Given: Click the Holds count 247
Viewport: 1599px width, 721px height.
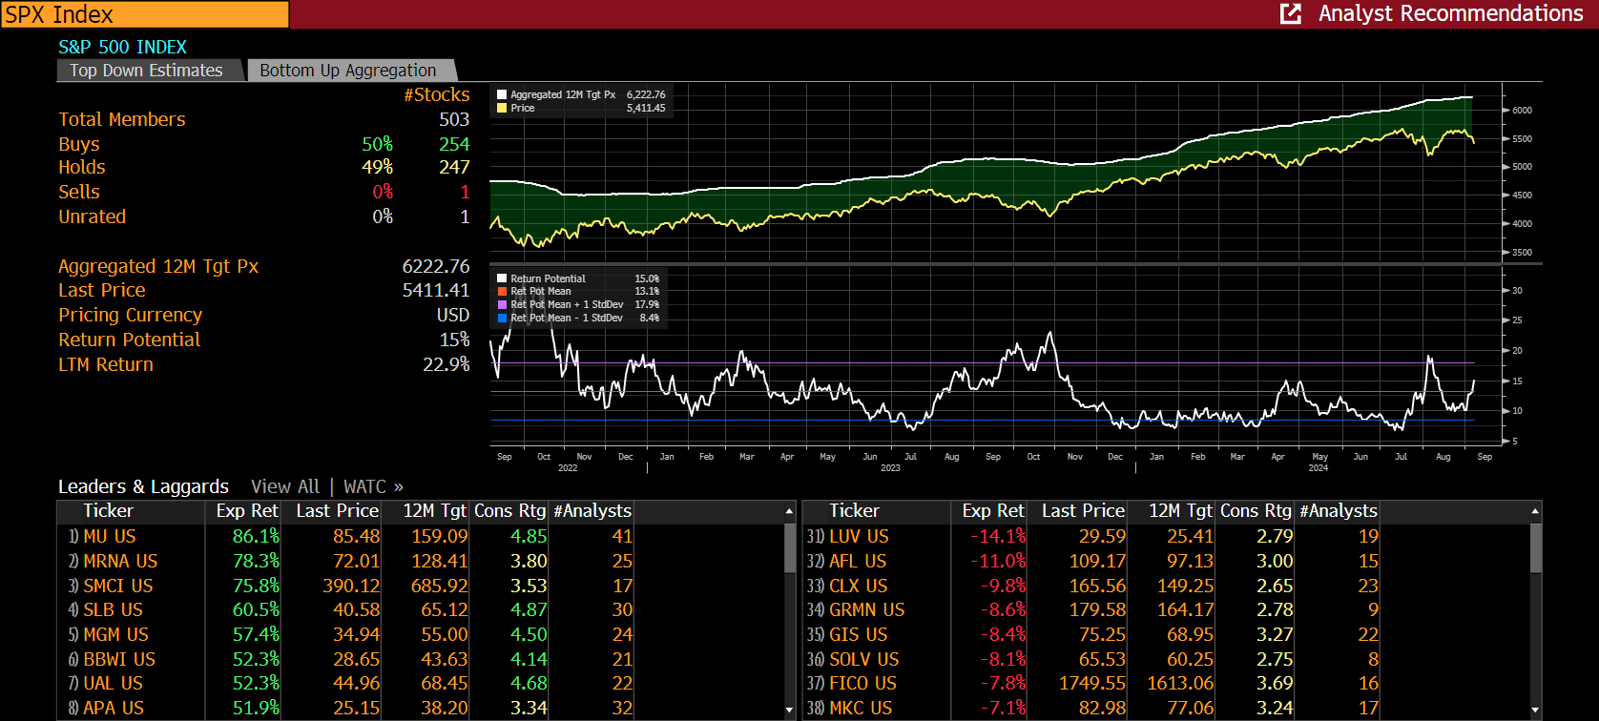Looking at the screenshot, I should pyautogui.click(x=454, y=168).
